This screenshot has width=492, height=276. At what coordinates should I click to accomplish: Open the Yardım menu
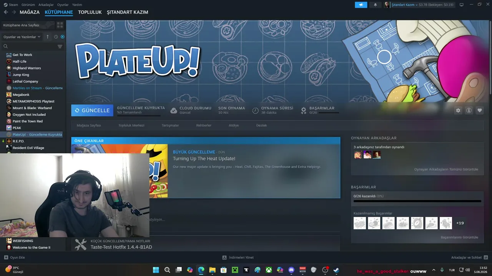[77, 5]
